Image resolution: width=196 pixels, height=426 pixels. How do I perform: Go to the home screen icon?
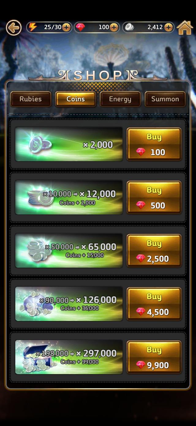[185, 28]
